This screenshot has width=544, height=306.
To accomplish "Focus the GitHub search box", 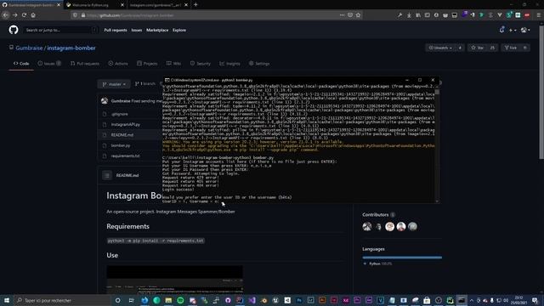I will coord(60,31).
